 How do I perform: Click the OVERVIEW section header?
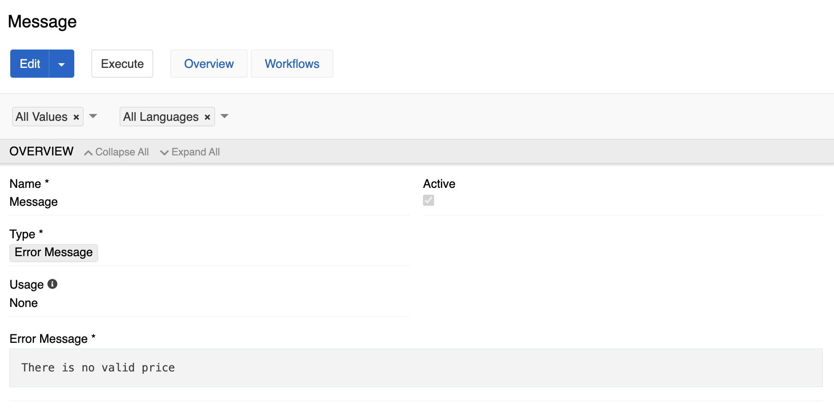[41, 151]
